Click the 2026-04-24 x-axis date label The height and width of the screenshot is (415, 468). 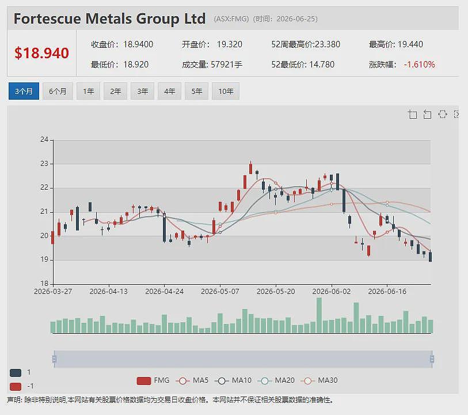(x=165, y=291)
